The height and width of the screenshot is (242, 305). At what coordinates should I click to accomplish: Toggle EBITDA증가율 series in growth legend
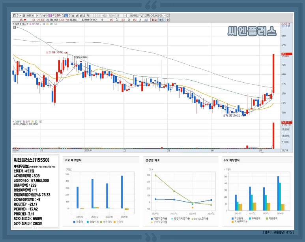[200, 219]
